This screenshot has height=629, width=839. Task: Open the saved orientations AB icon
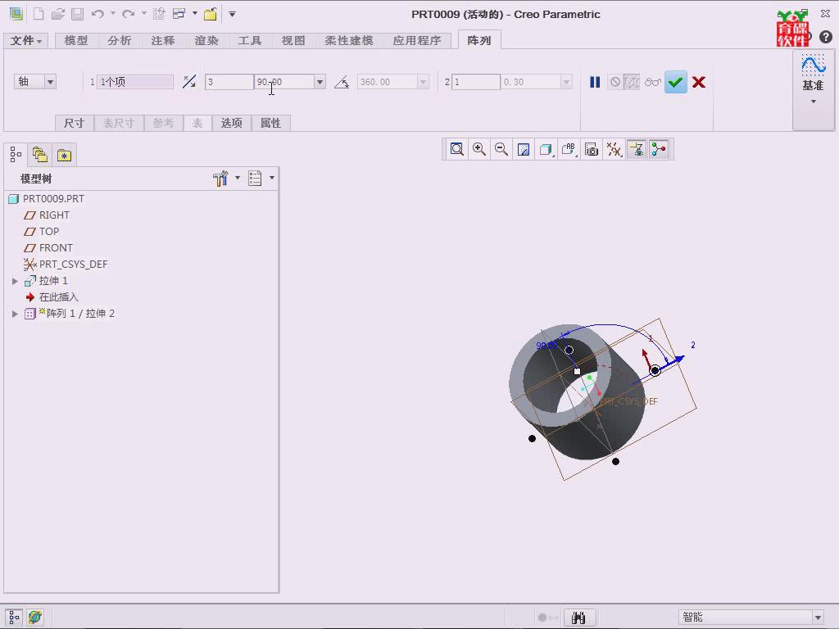(x=569, y=149)
